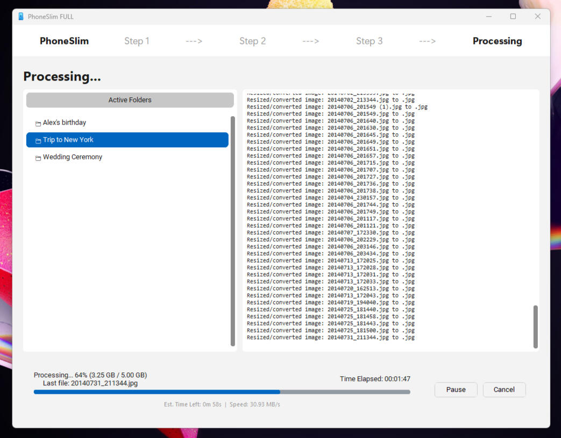Click the PhoneSlim app icon in title bar
Viewport: 561px width, 438px height.
point(21,17)
